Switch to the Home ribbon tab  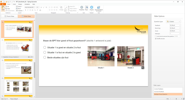pyautogui.click(x=9, y=4)
